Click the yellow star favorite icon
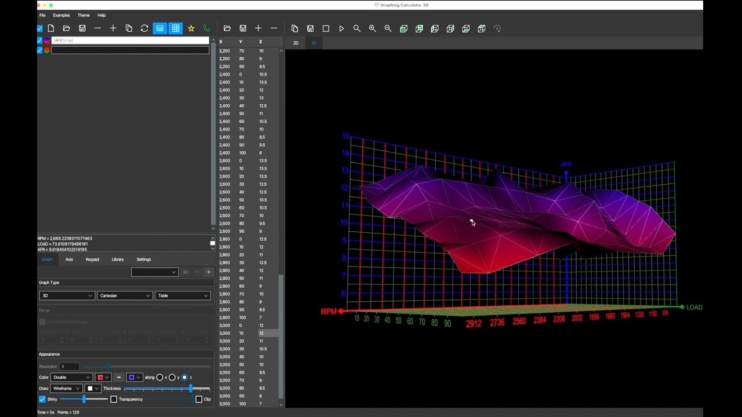 [x=191, y=28]
